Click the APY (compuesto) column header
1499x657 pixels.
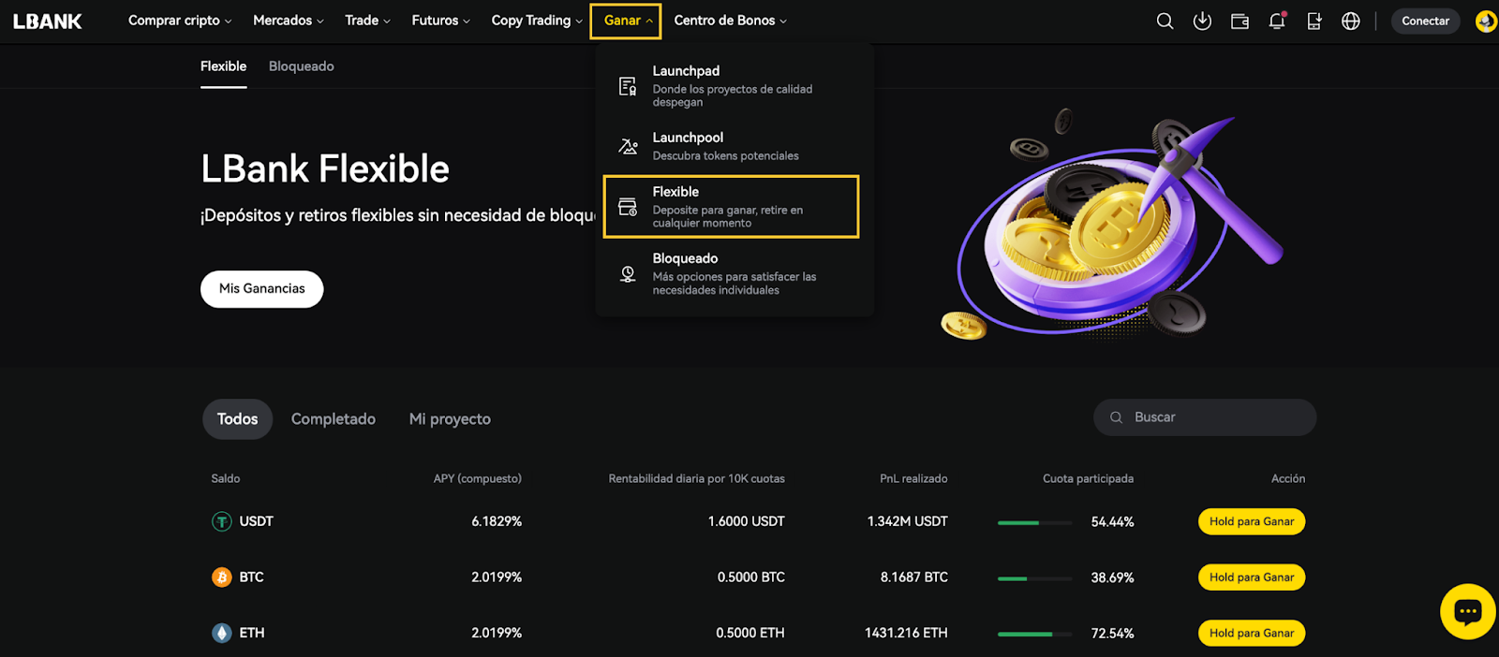click(x=478, y=478)
